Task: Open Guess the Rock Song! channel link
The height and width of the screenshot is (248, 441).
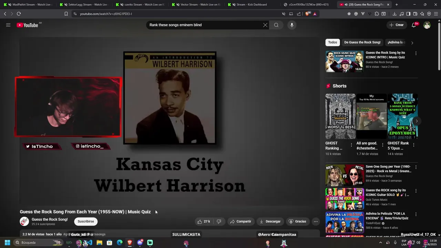Action: click(x=50, y=219)
